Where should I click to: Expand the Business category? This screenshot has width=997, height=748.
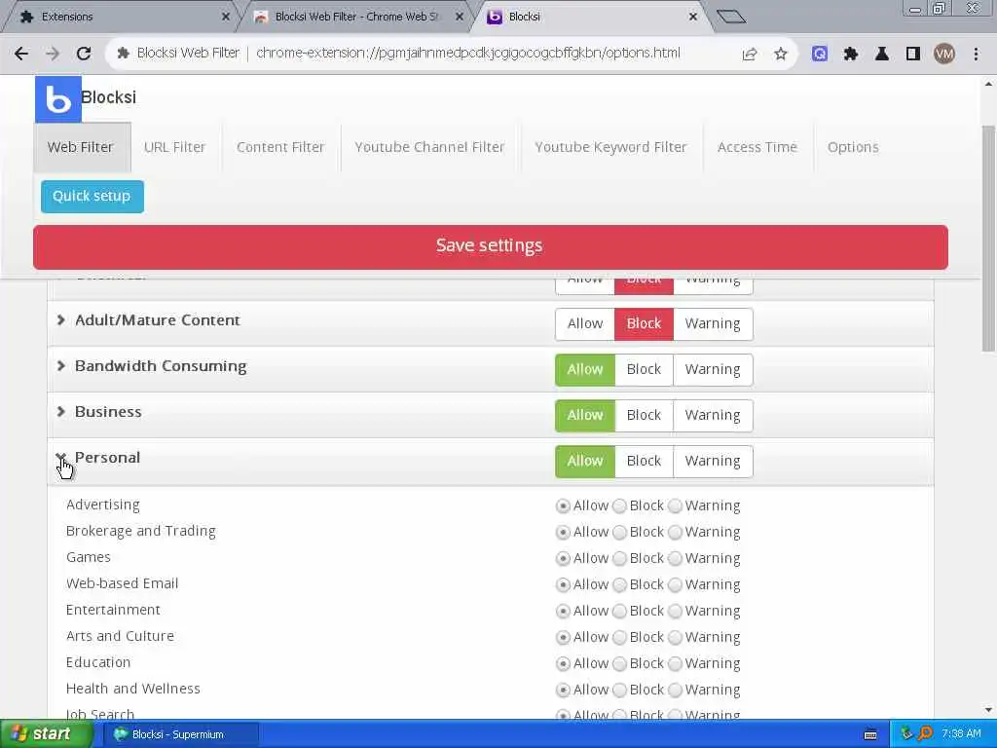(61, 412)
